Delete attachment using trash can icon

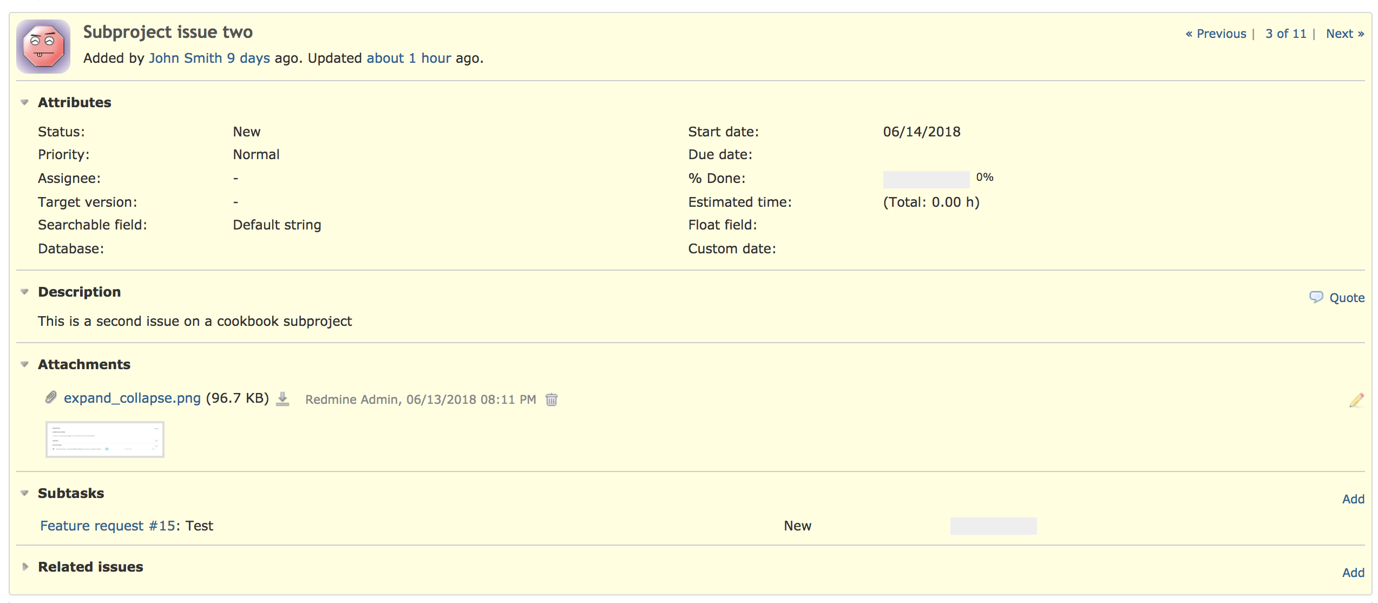[552, 399]
